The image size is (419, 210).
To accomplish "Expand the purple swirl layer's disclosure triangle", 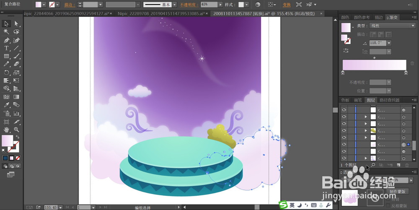I will 366,158.
